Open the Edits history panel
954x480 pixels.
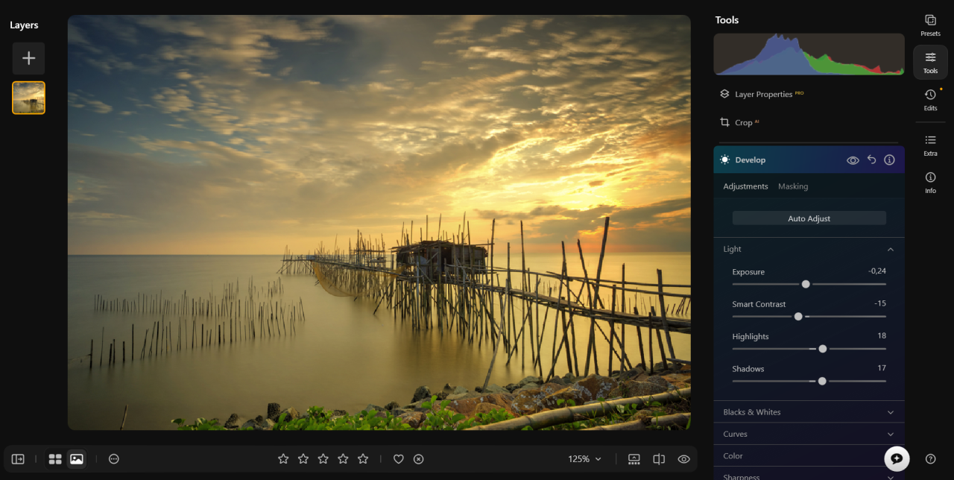[930, 99]
